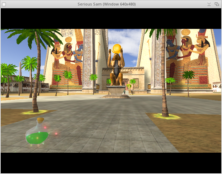Maximize the Serious Sam window
222x174 pixels.
pos(217,4)
